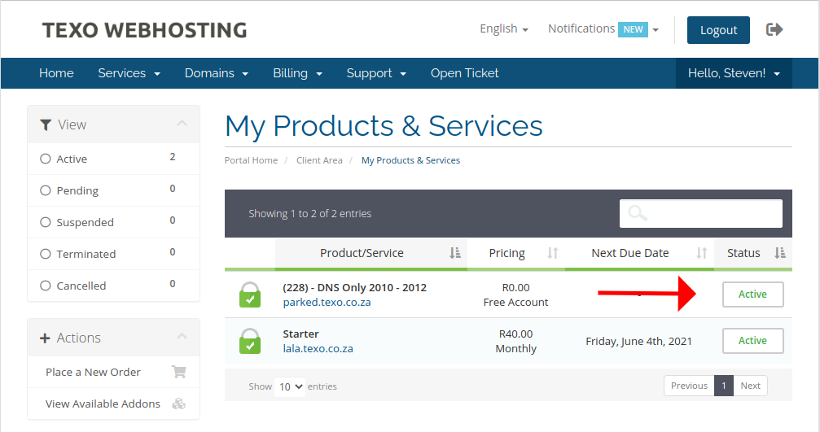Viewport: 820px width, 432px height.
Task: Click the Logout button
Action: point(718,30)
